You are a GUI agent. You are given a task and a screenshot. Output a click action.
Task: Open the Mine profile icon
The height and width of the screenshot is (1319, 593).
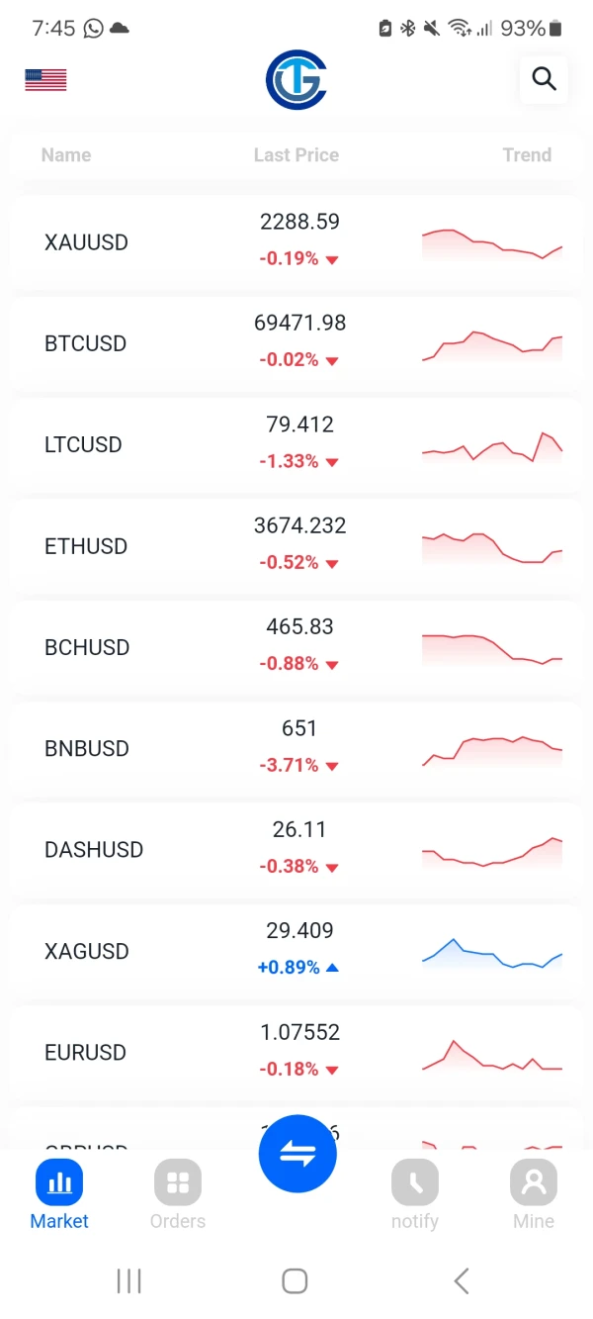point(534,1182)
